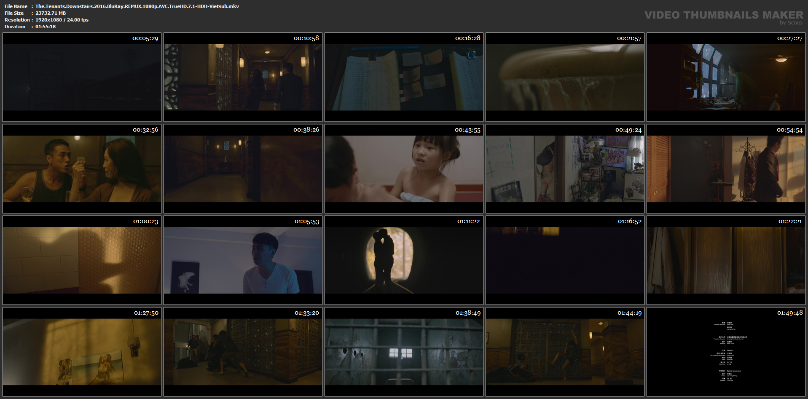Image resolution: width=808 pixels, height=399 pixels.
Task: Click the file name text ending in Vietsub.mkv
Action: pyautogui.click(x=137, y=6)
